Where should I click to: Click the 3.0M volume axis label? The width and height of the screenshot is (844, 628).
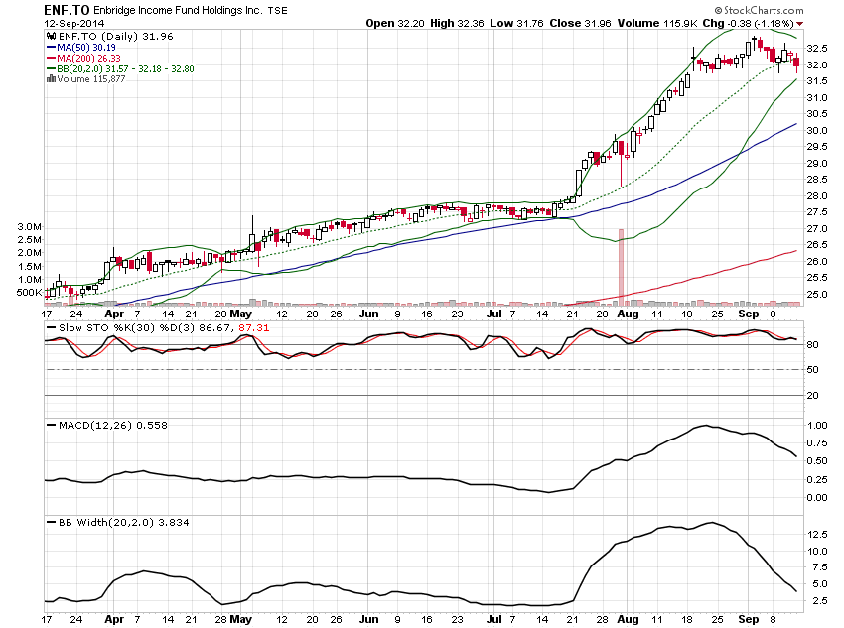pyautogui.click(x=29, y=227)
